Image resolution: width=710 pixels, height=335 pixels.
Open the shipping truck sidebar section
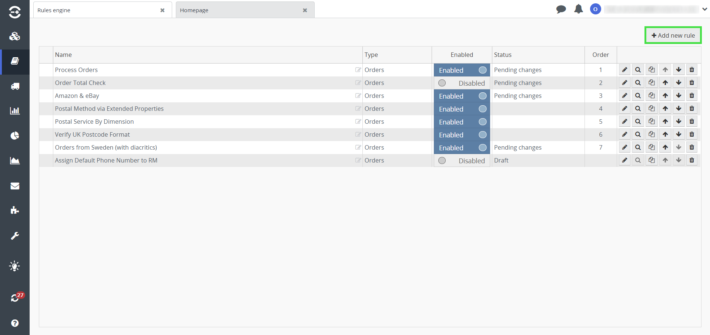15,86
